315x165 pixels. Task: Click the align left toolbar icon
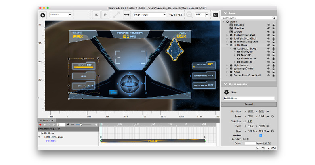click(x=96, y=15)
